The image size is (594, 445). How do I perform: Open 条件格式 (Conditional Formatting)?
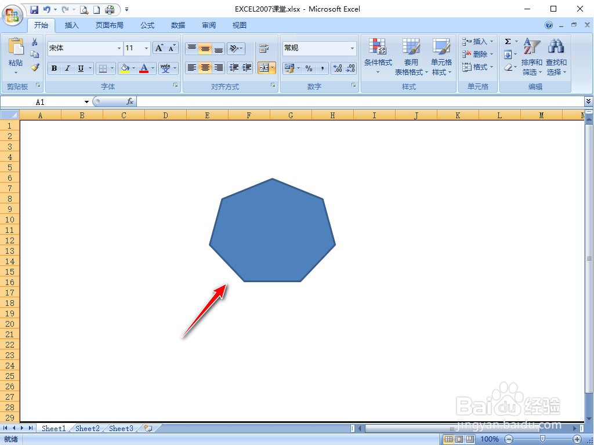pos(379,56)
